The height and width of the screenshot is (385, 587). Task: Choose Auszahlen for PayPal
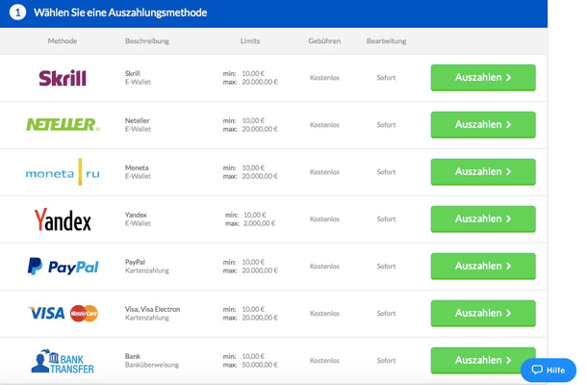tap(483, 267)
